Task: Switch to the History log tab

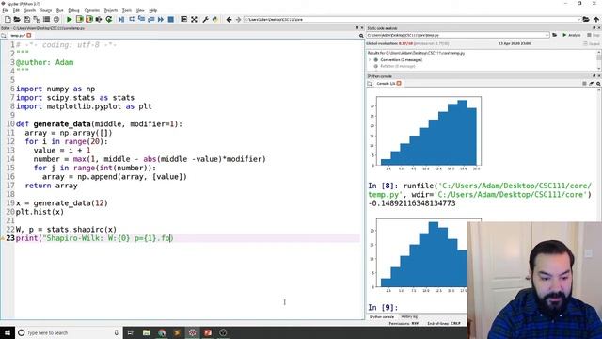Action: pyautogui.click(x=409, y=317)
